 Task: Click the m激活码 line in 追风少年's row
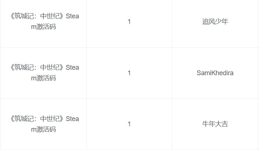pos(43,27)
